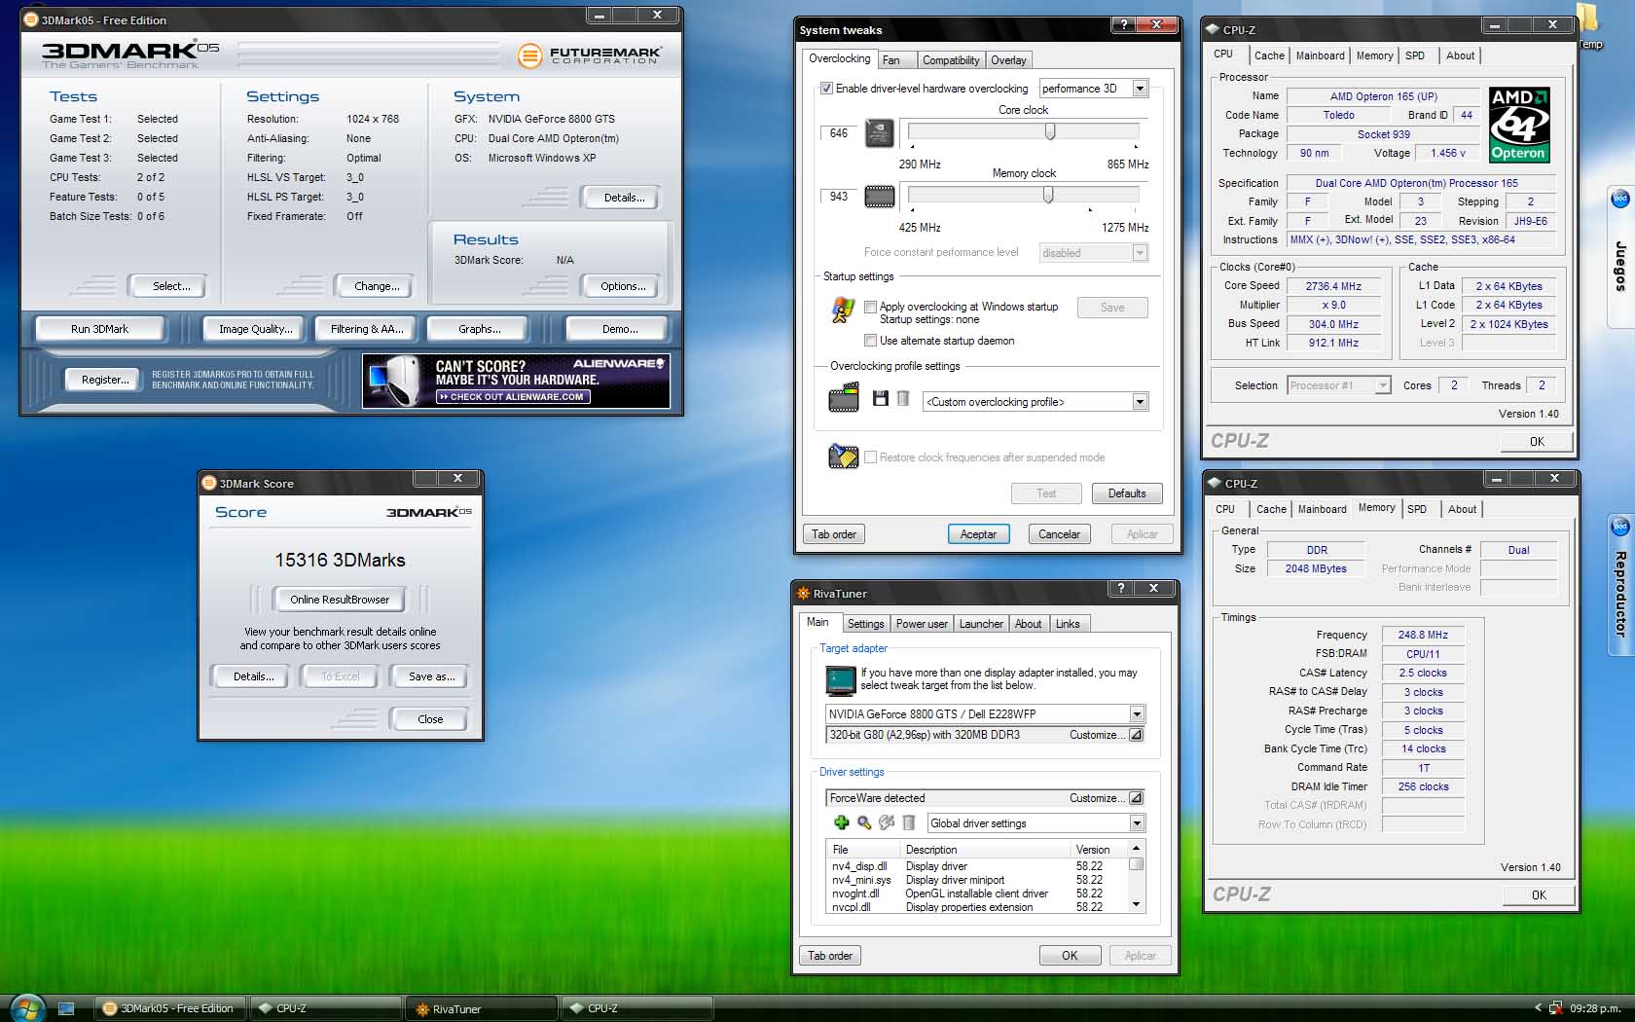
Task: Click Cancelar in System tweaks
Action: (x=1059, y=534)
